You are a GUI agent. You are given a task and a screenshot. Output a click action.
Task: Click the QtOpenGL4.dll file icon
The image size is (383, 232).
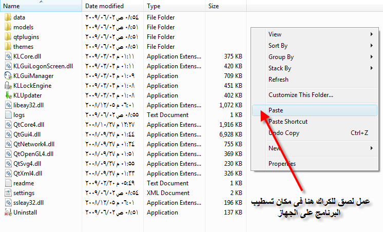click(x=8, y=154)
